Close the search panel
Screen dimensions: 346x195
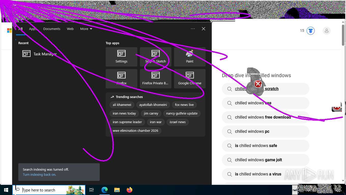[204, 29]
